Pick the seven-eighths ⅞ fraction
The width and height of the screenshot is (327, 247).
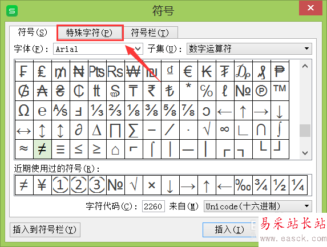pos(188,111)
